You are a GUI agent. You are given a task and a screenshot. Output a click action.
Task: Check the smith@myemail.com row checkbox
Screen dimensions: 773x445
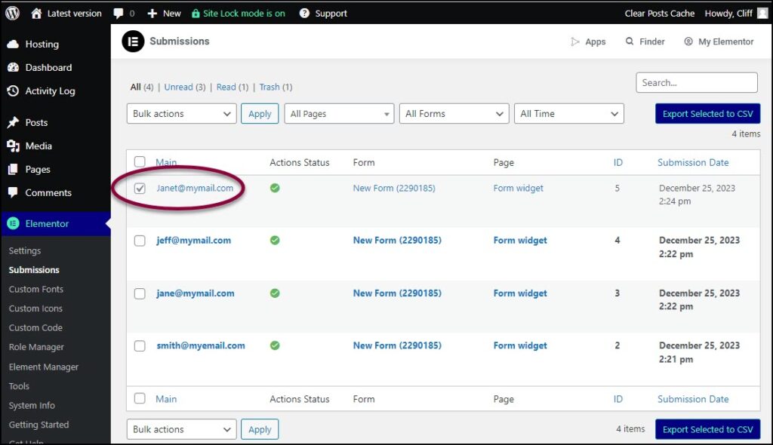pos(140,345)
